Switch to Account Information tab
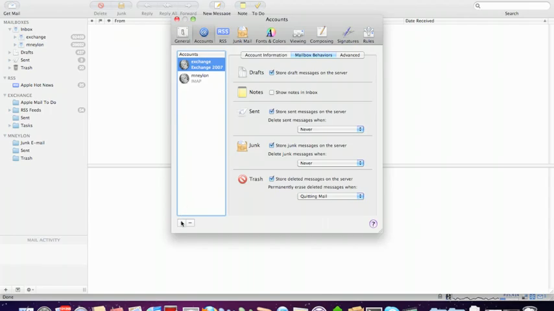Viewport: 554px width, 311px height. coord(266,55)
